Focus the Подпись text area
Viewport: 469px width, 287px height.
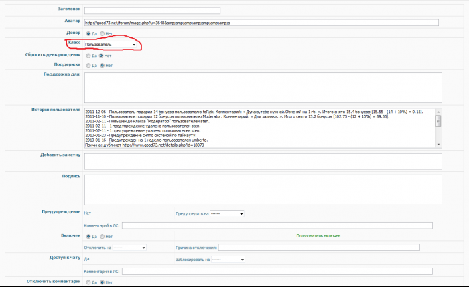262,189
